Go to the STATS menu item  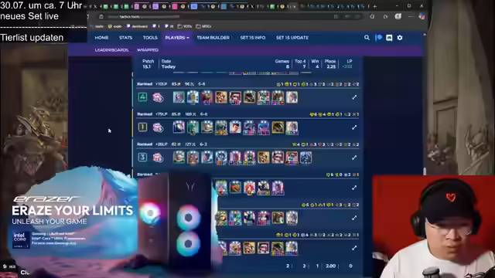tap(125, 38)
